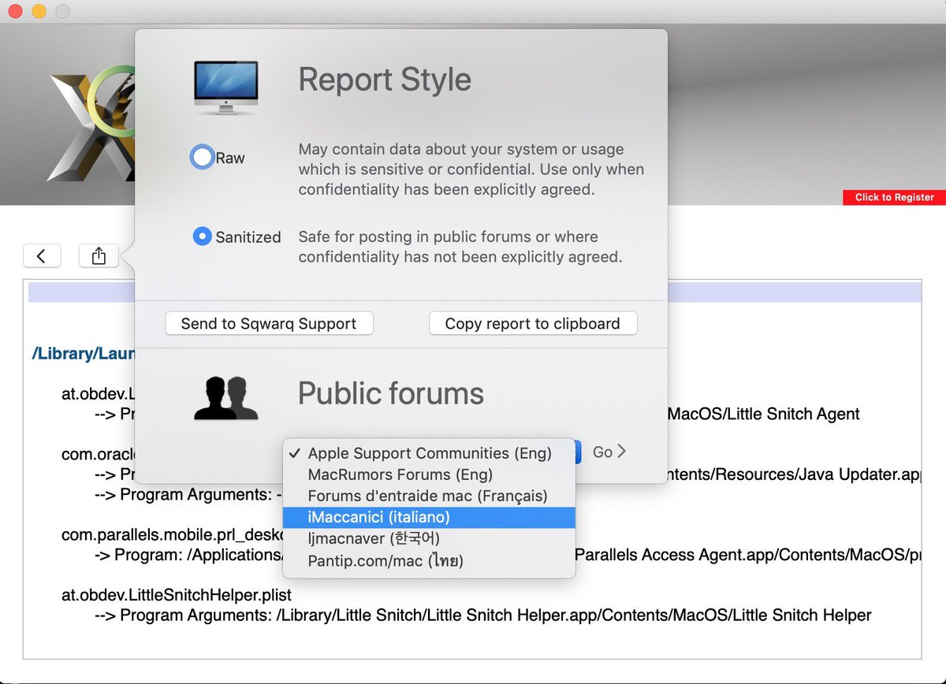Image resolution: width=946 pixels, height=684 pixels.
Task: Select the Raw report style
Action: click(x=202, y=157)
